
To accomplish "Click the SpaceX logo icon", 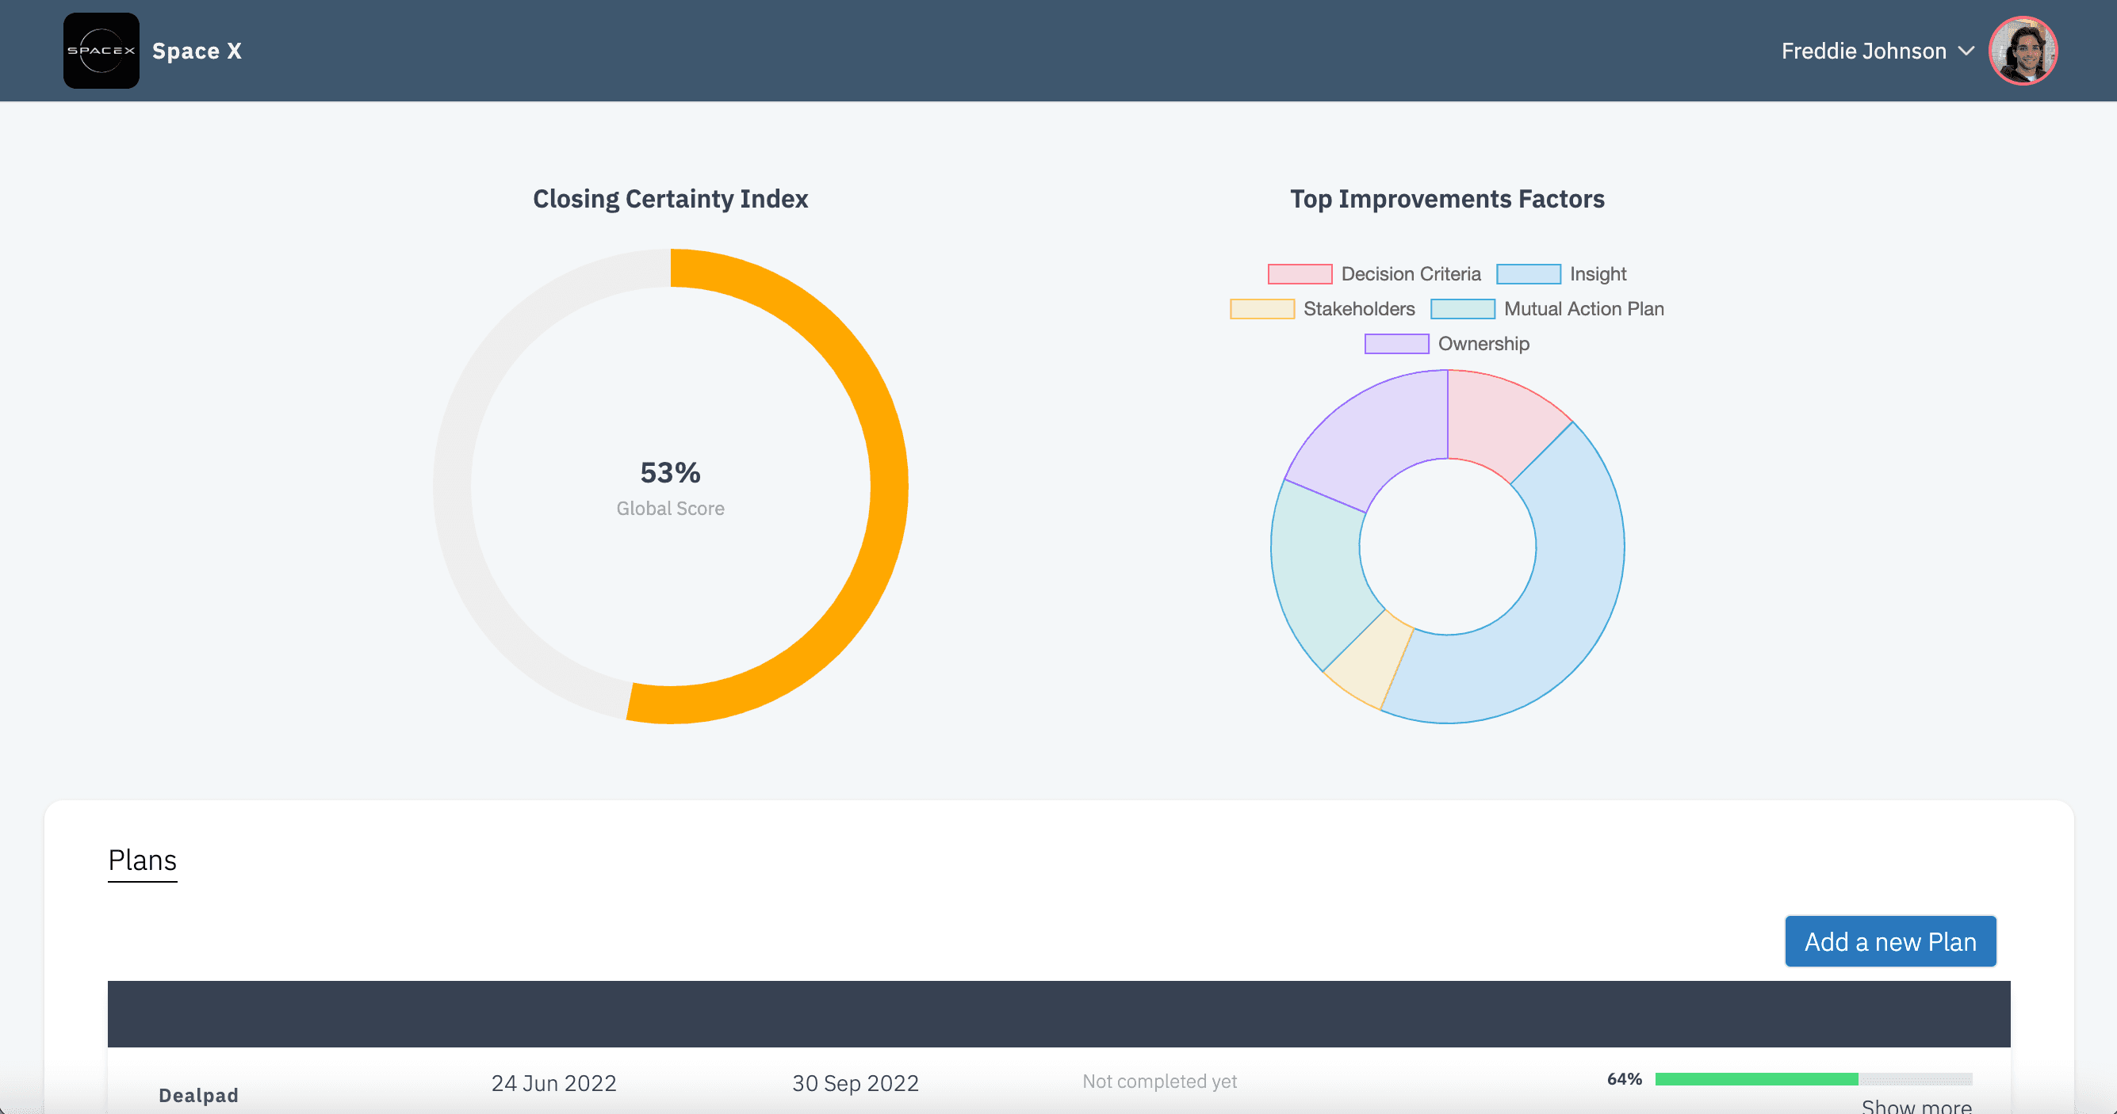I will tap(101, 51).
